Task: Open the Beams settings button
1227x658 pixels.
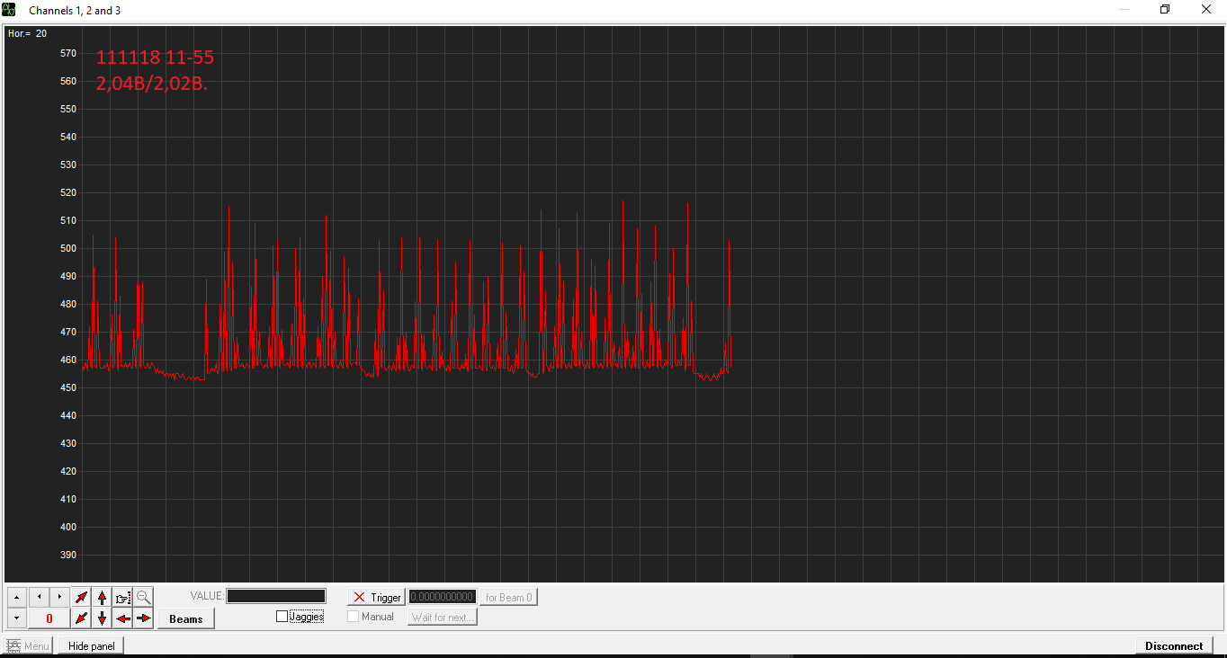Action: (186, 618)
